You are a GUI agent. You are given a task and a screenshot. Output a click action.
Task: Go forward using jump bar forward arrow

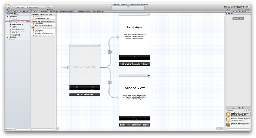[x=37, y=12]
